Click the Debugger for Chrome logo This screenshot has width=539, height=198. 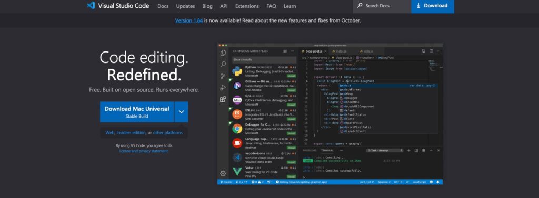(x=237, y=129)
